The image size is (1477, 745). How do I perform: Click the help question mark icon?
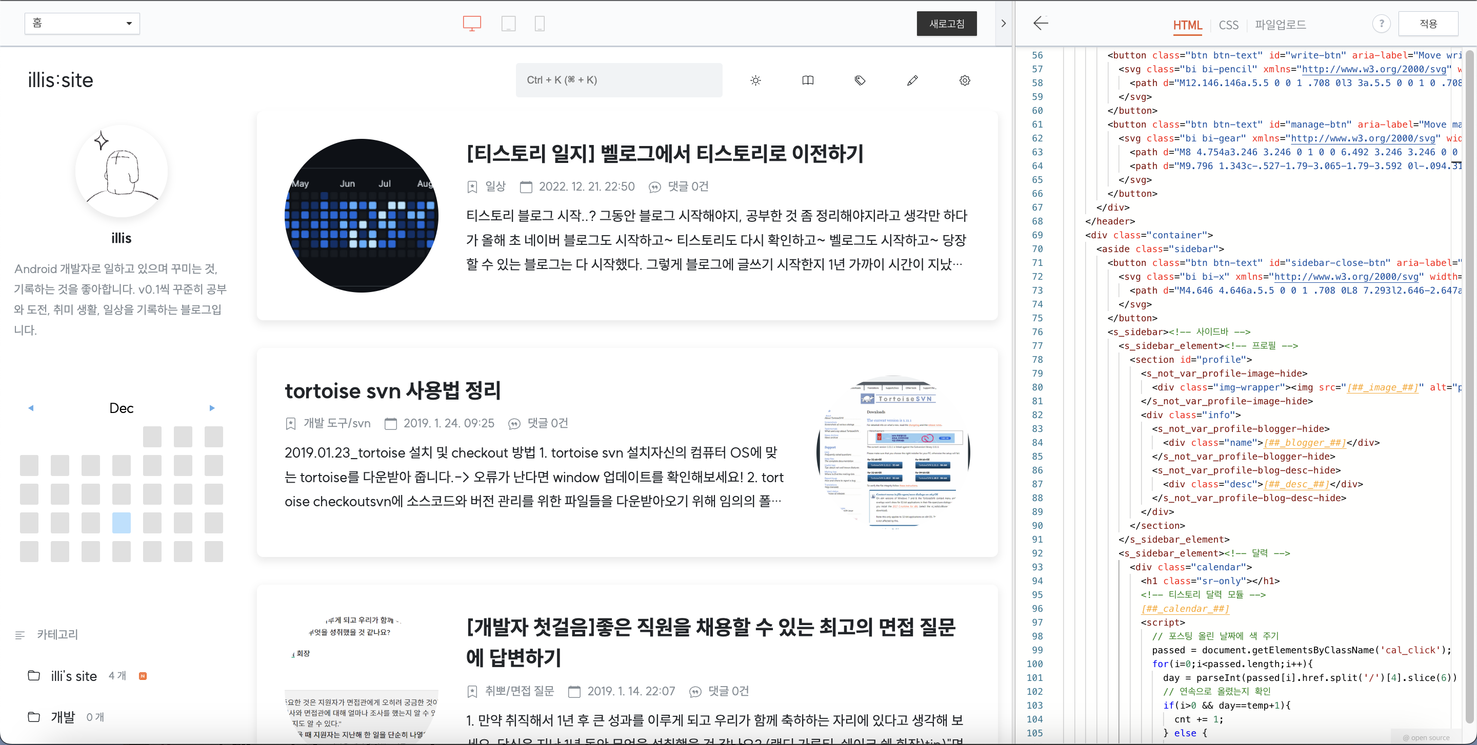(1382, 24)
